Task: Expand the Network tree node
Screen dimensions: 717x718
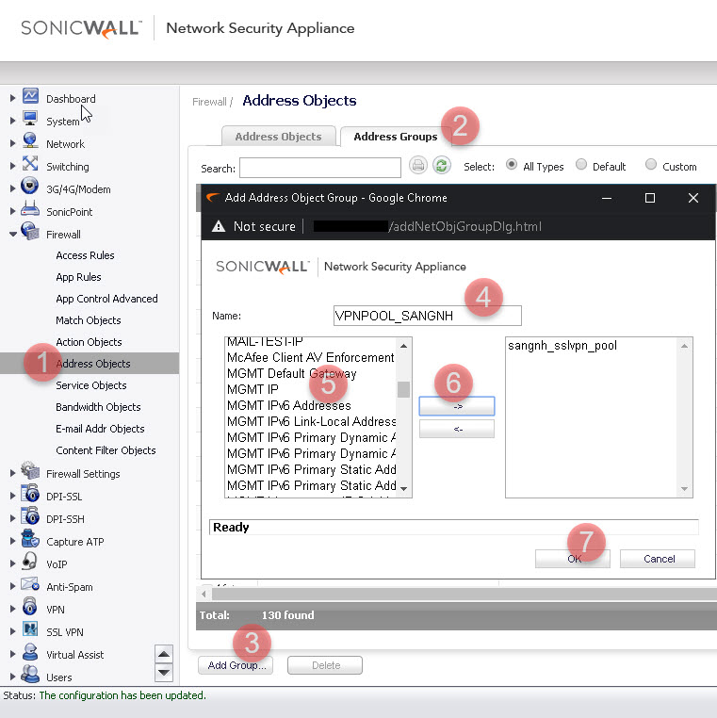Action: click(13, 143)
